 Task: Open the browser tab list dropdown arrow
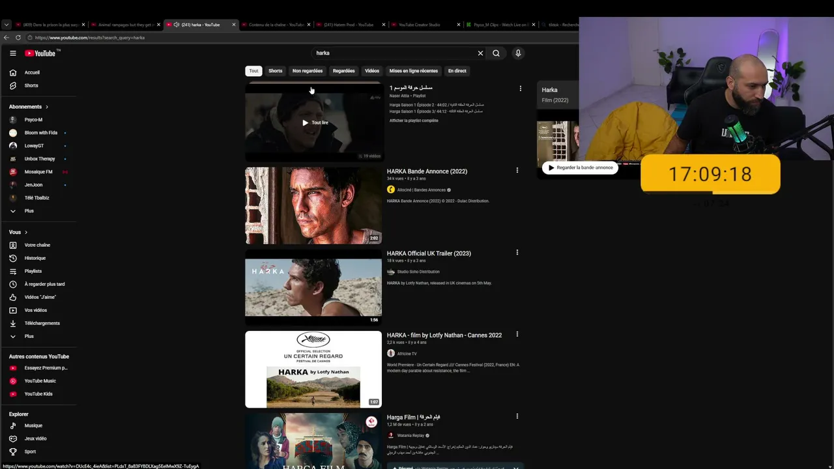point(7,25)
